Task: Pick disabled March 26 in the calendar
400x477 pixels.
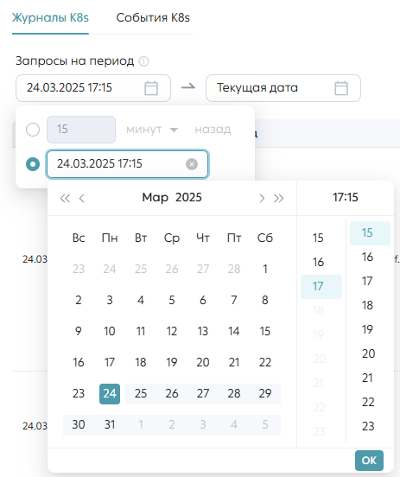Action: 172,394
